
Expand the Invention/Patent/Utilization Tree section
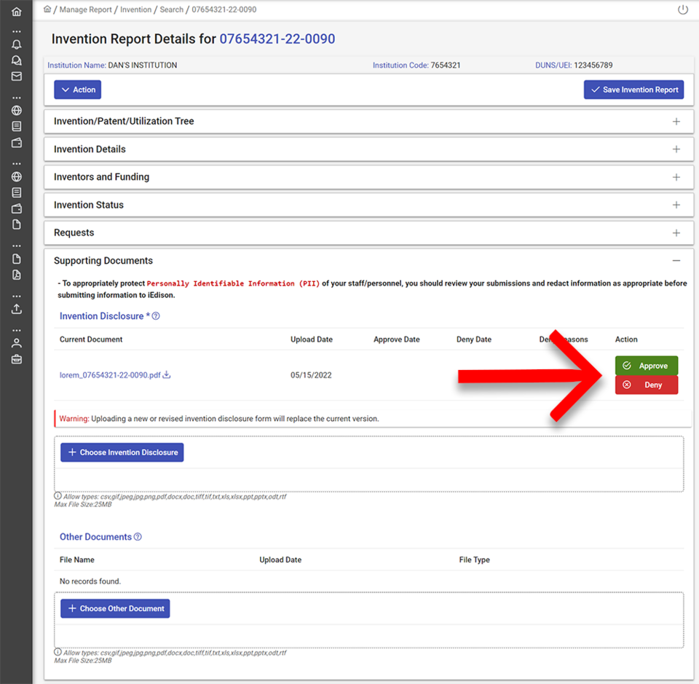[676, 121]
